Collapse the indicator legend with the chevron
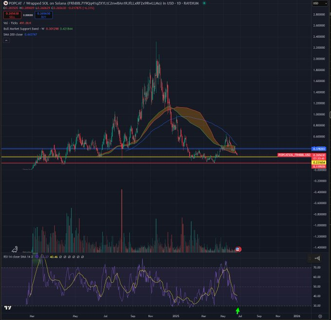 coord(6,40)
